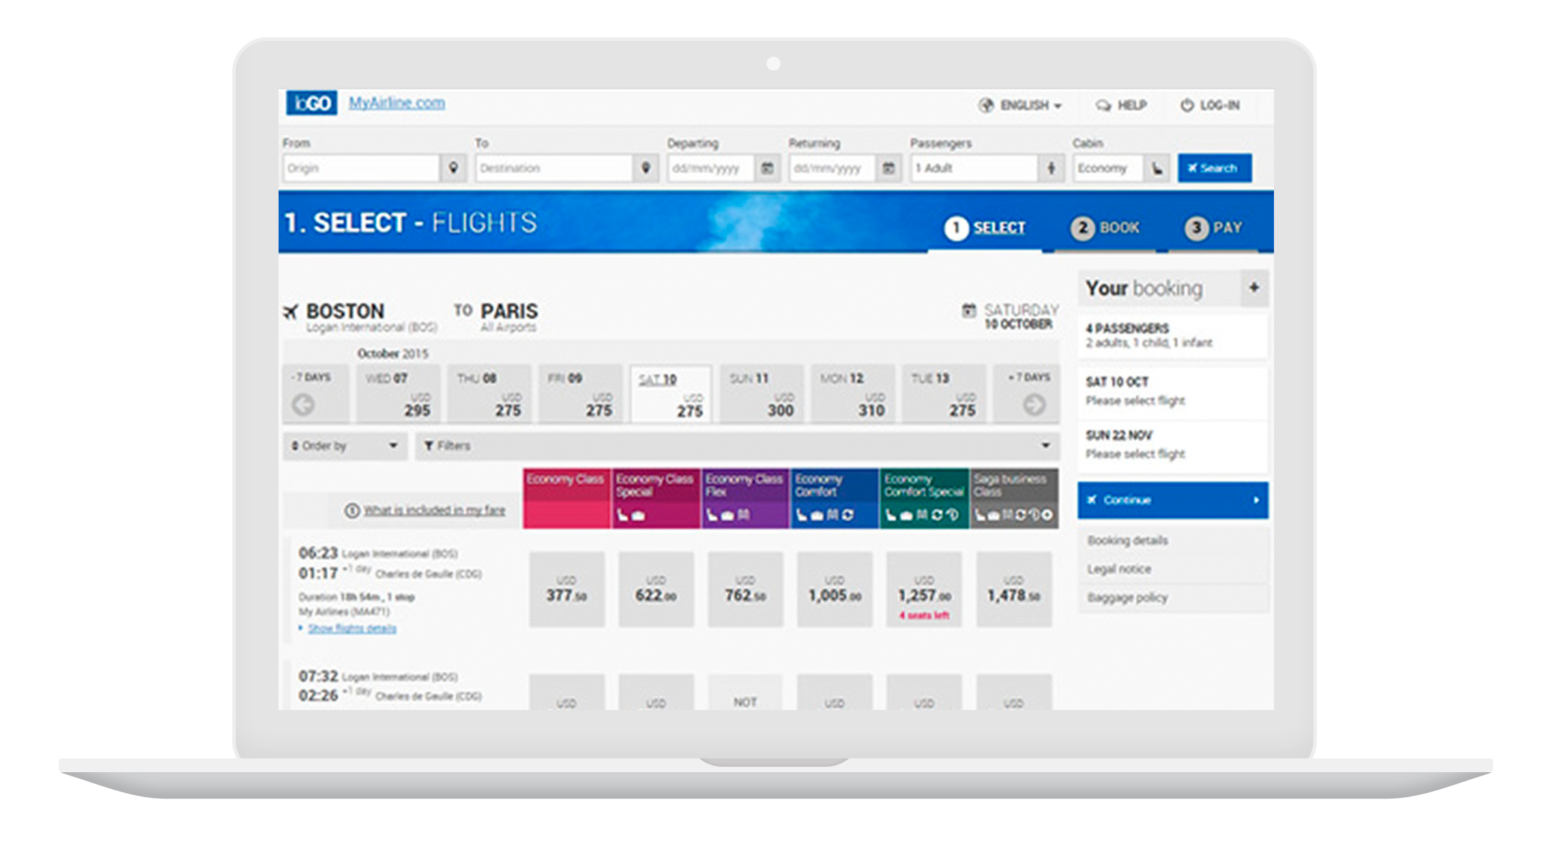Click the location pin in the Origin field

pyautogui.click(x=454, y=168)
